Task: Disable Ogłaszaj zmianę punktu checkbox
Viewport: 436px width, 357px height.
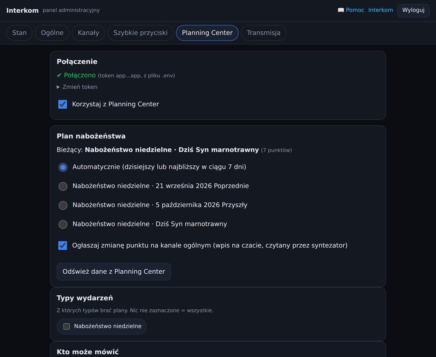Action: tap(63, 246)
